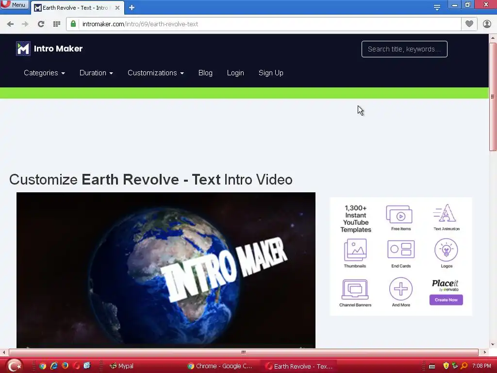Launch Firefox from quick launch
This screenshot has width=497, height=373.
(65, 366)
